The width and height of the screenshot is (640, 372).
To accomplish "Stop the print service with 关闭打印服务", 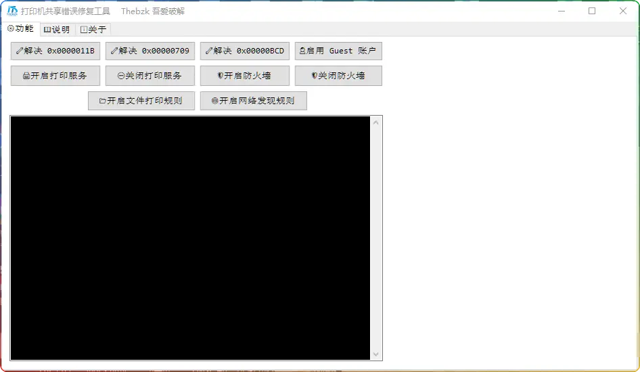I will pyautogui.click(x=150, y=76).
